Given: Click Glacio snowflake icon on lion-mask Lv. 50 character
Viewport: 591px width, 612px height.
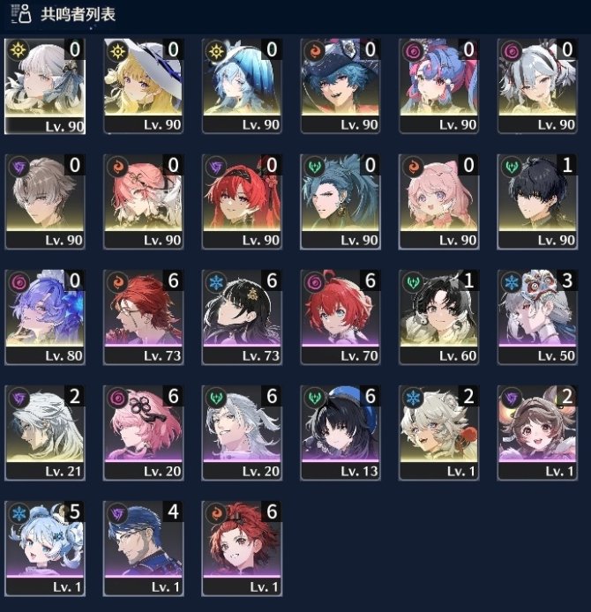Looking at the screenshot, I should coord(512,282).
